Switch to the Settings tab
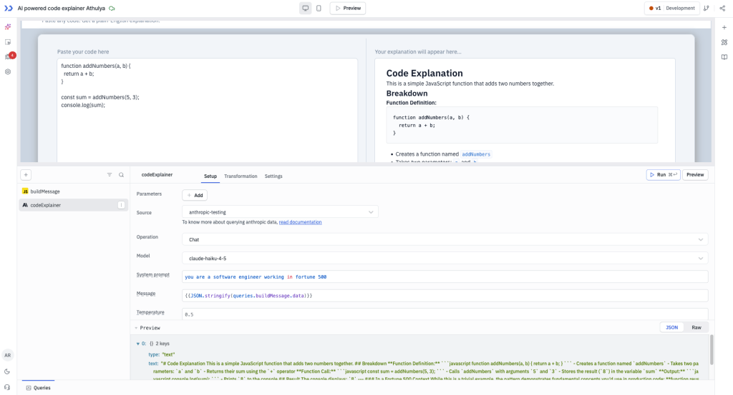Image resolution: width=733 pixels, height=395 pixels. (x=273, y=176)
